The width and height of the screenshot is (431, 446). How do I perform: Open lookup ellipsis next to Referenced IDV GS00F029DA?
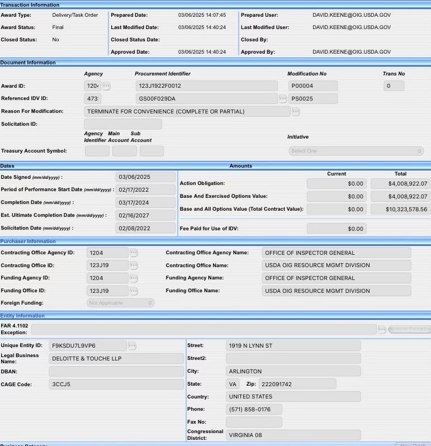(283, 99)
